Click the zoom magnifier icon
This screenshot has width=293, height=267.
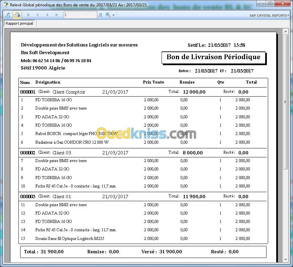[108, 15]
